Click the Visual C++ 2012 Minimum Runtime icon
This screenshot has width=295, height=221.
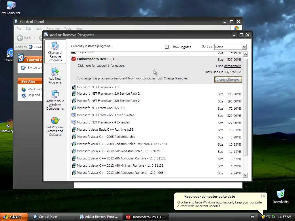[x=74, y=165]
